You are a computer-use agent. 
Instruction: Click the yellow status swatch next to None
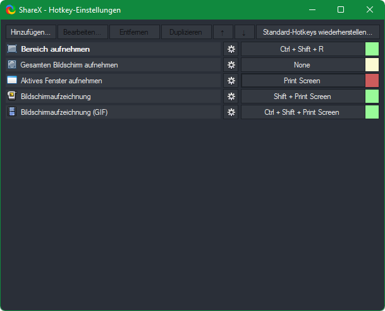372,65
